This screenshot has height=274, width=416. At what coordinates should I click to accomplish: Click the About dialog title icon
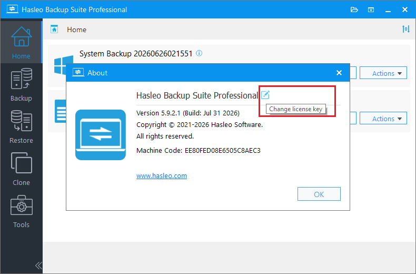(78, 73)
